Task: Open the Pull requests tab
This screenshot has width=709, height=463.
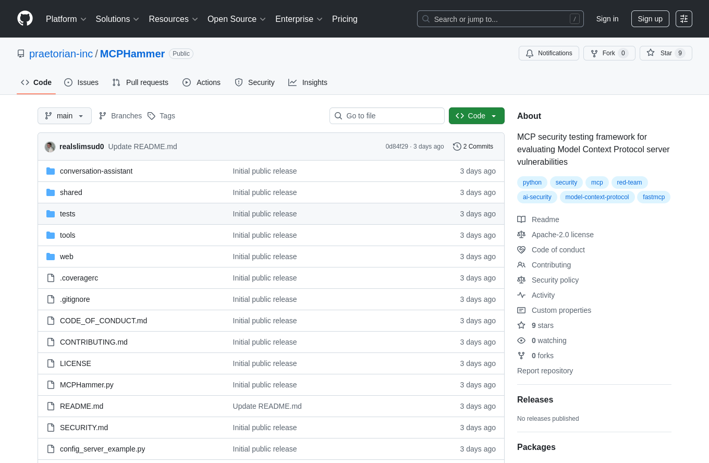Action: [x=140, y=82]
